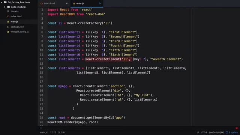Select the main.js tab
The height and width of the screenshot is (135, 240).
click(87, 3)
